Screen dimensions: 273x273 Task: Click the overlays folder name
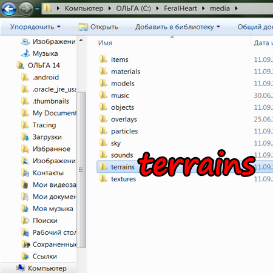(x=124, y=120)
